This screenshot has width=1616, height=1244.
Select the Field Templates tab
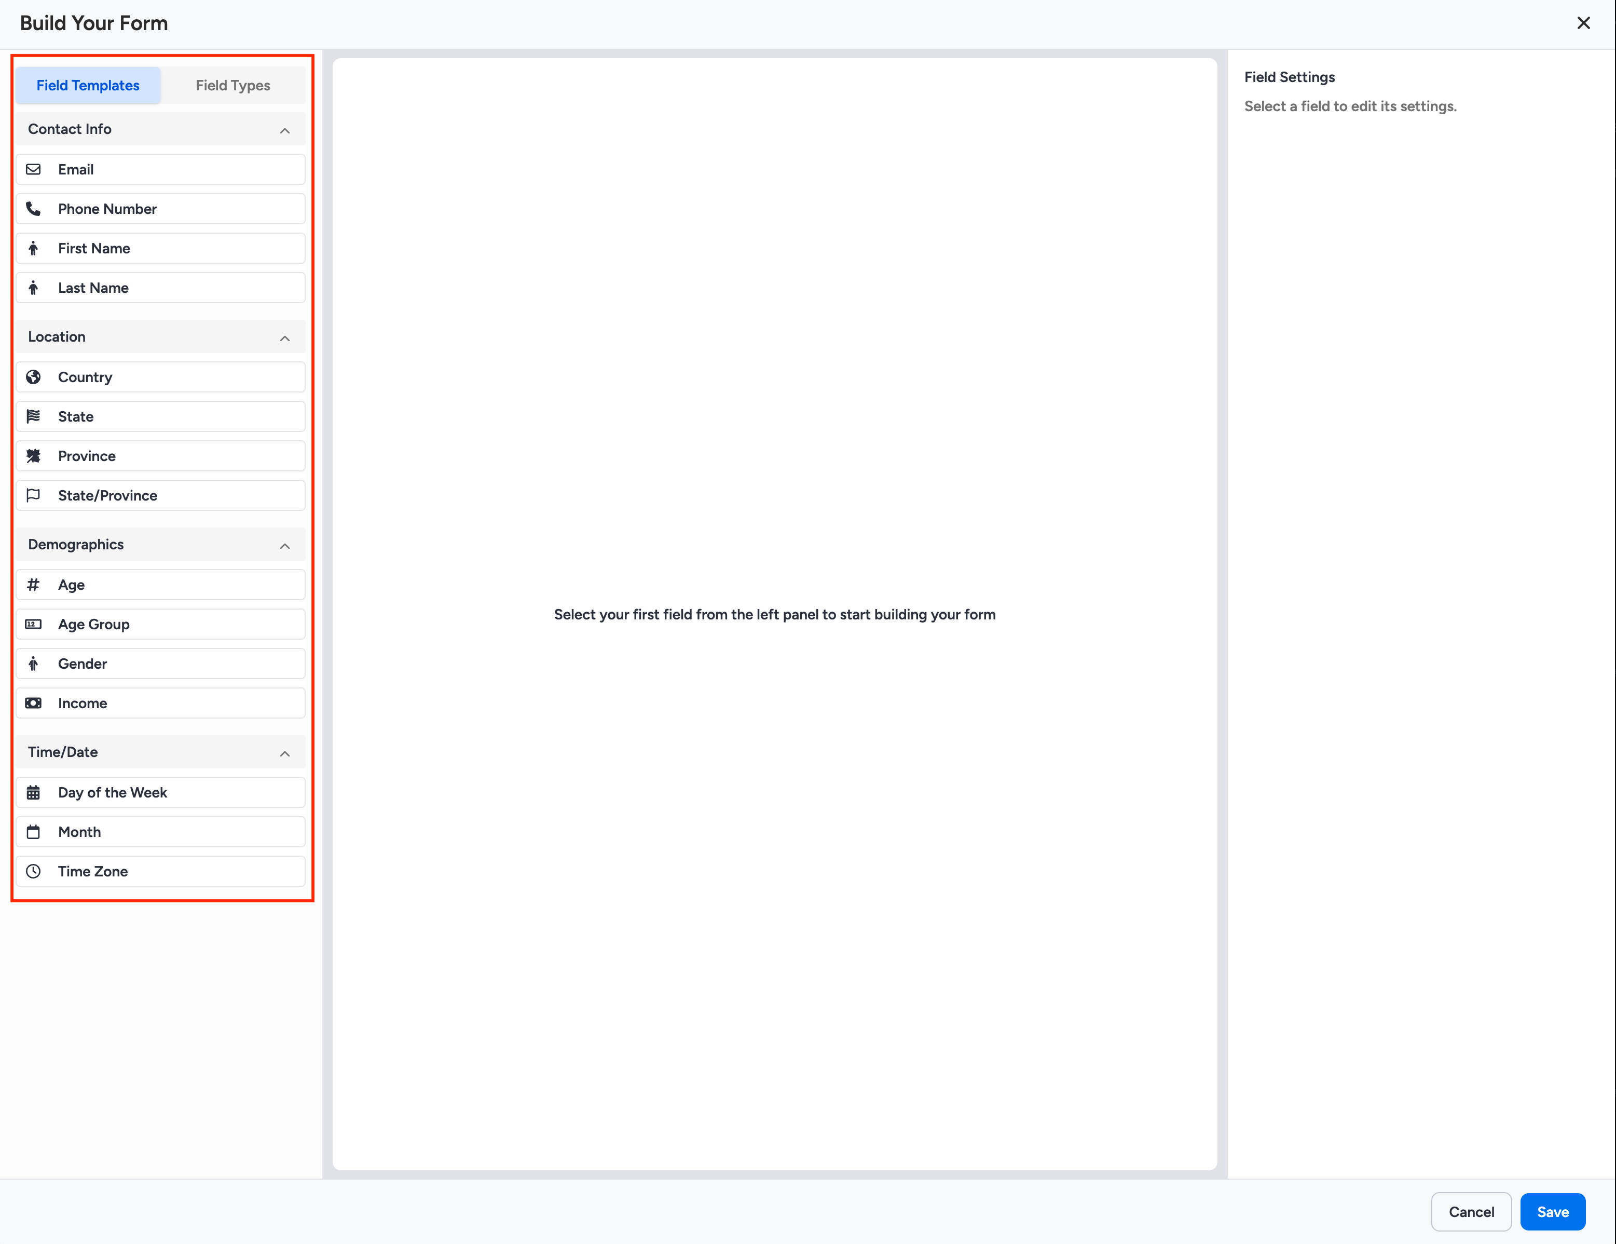pos(88,85)
